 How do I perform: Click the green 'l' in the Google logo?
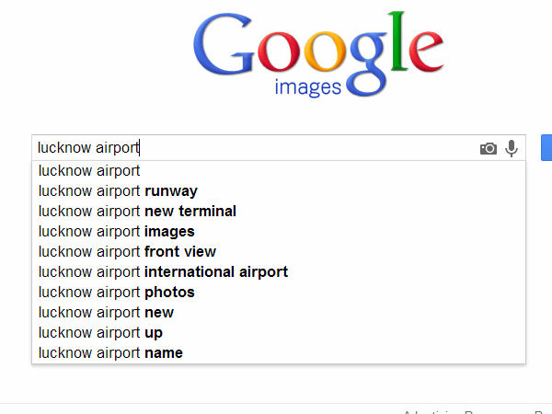click(397, 41)
